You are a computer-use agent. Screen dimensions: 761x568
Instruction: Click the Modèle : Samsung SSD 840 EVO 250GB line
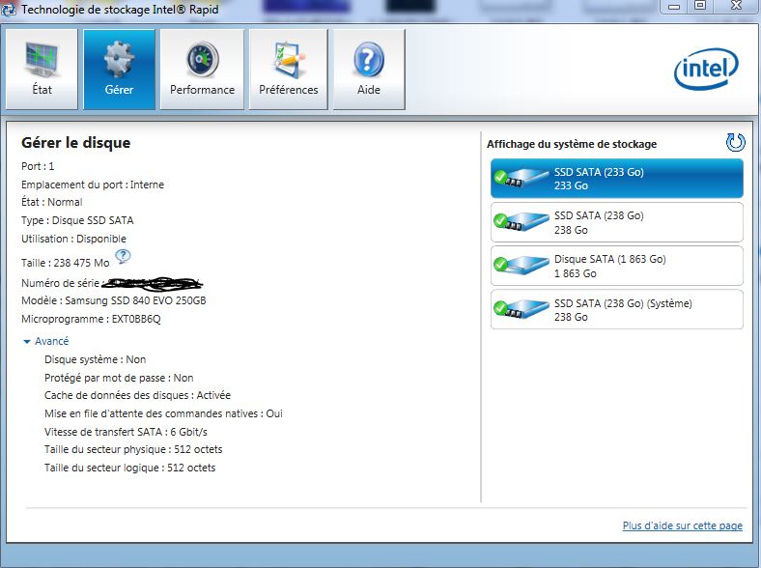point(114,300)
